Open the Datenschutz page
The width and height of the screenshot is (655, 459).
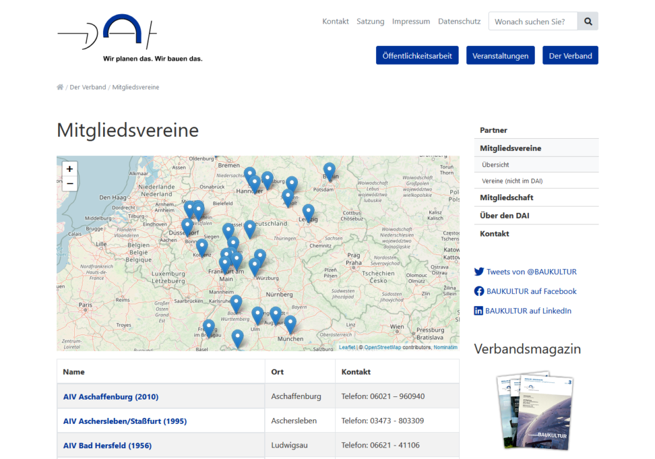tap(459, 21)
